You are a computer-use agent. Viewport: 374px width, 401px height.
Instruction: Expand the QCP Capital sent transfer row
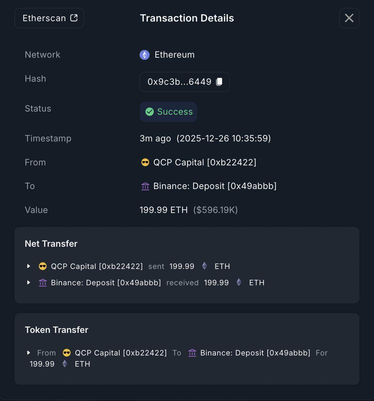(x=29, y=266)
